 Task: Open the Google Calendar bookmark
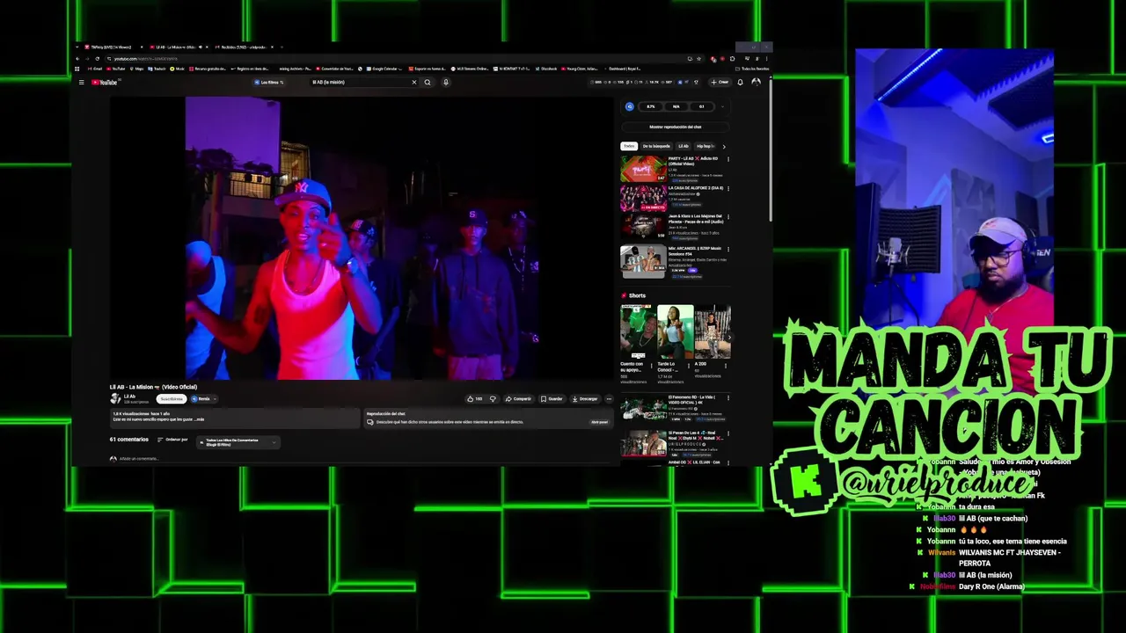tap(383, 69)
